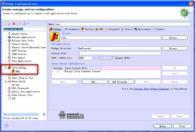Select the Java Application icon

point(9,61)
